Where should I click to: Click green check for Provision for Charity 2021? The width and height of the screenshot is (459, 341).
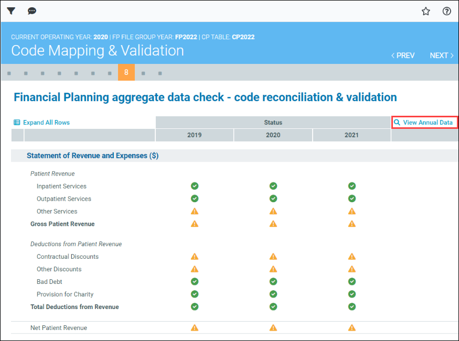352,294
